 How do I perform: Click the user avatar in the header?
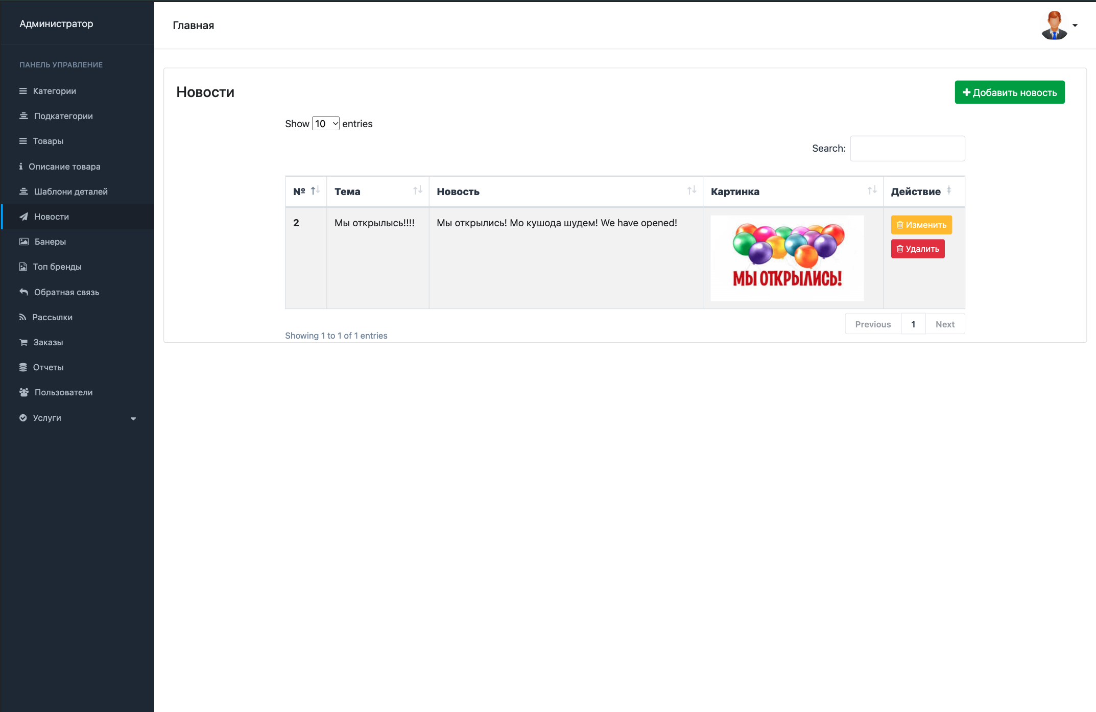pos(1054,25)
